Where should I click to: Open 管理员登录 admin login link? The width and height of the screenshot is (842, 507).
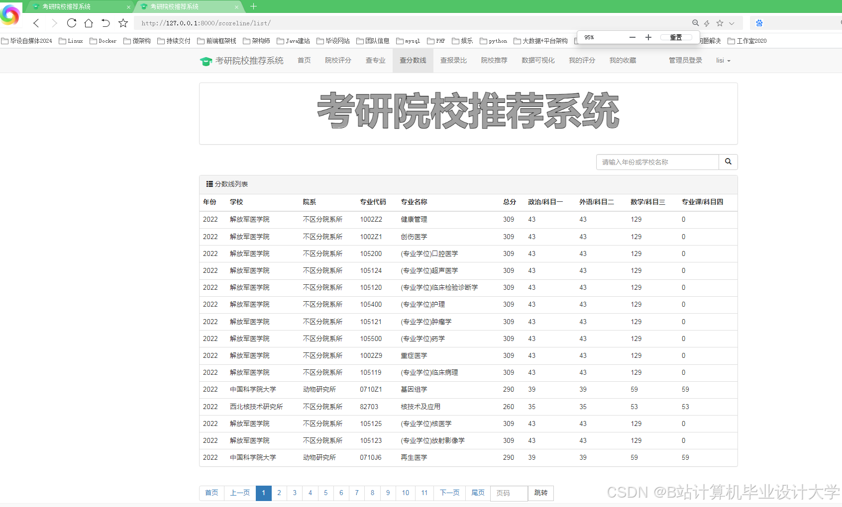coord(685,60)
